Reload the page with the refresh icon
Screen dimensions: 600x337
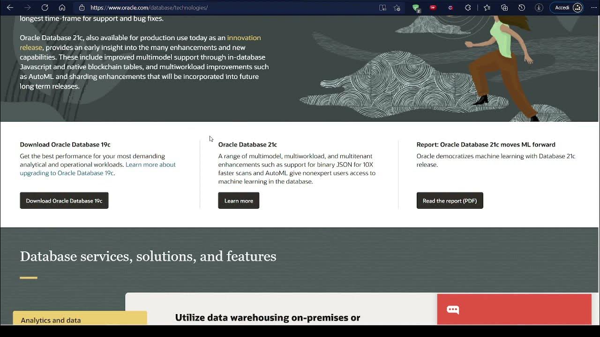[45, 7]
